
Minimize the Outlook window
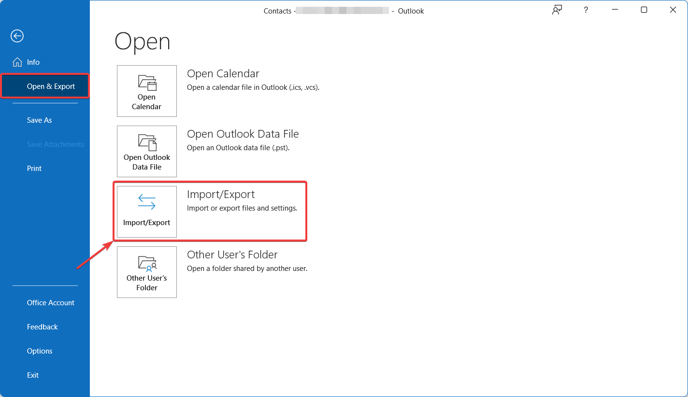615,10
